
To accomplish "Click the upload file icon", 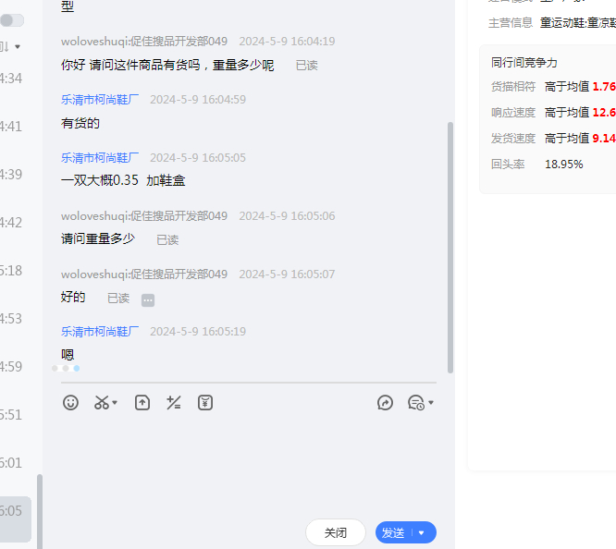I will point(142,403).
